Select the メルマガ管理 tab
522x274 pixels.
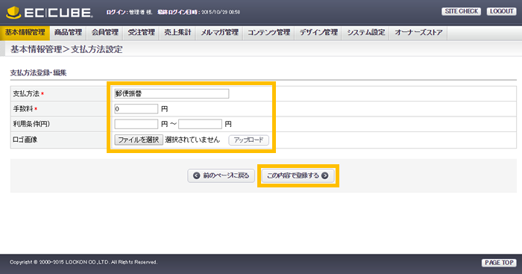[220, 33]
